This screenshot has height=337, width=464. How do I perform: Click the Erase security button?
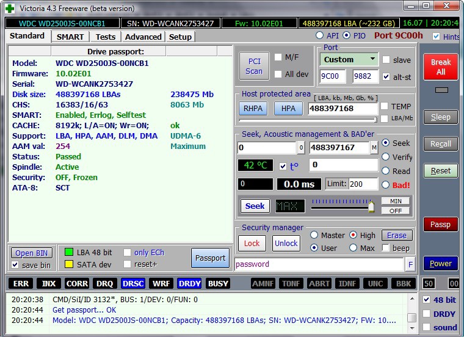pyautogui.click(x=396, y=236)
